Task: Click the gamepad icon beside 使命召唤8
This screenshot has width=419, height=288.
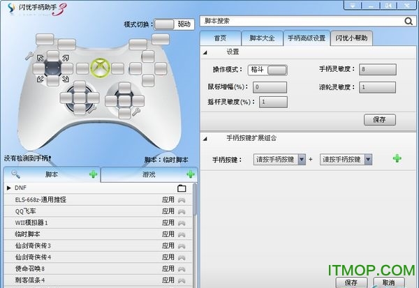Action: coord(182,268)
